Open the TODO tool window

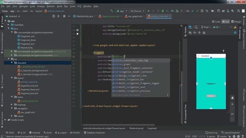[10, 133]
